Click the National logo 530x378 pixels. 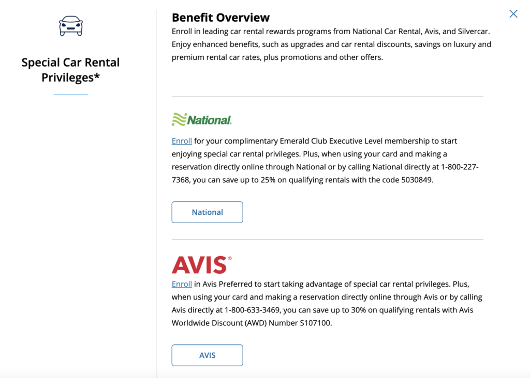(201, 119)
